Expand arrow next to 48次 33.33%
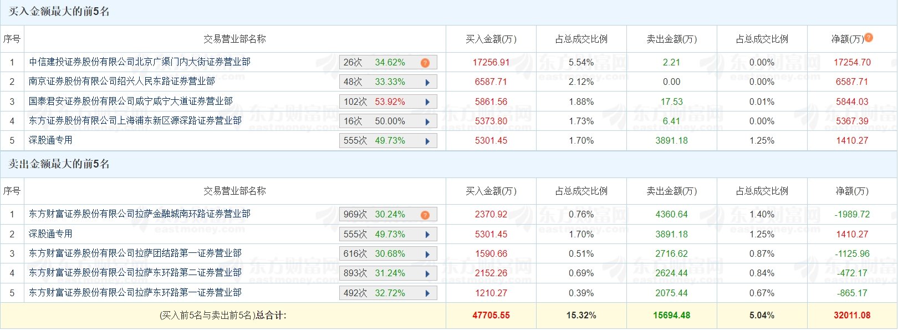This screenshot has height=330, width=898. (x=427, y=82)
